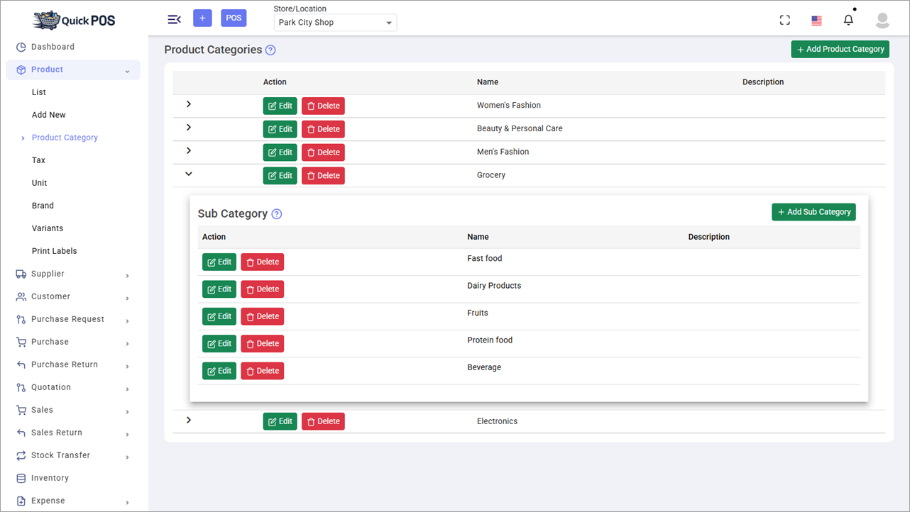Open the Store/Location dropdown showing Park City Shop

[334, 22]
